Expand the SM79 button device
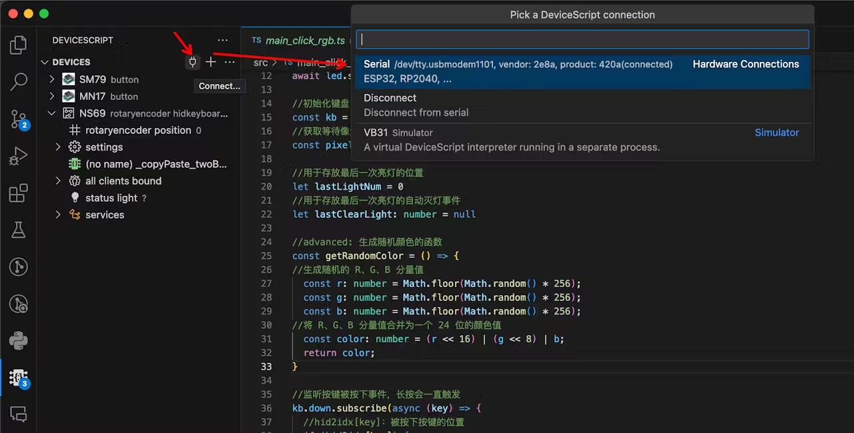This screenshot has height=433, width=854. pos(52,79)
